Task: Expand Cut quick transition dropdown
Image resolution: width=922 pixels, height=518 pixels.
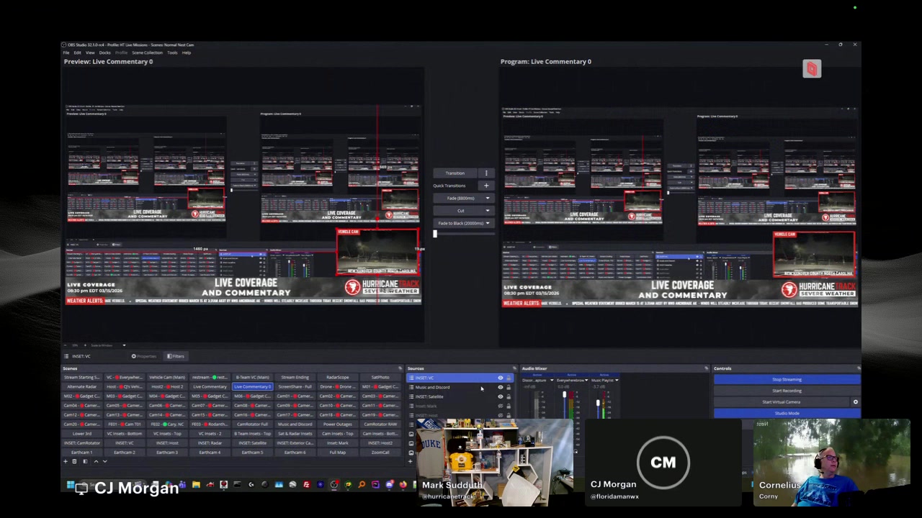Action: click(488, 211)
